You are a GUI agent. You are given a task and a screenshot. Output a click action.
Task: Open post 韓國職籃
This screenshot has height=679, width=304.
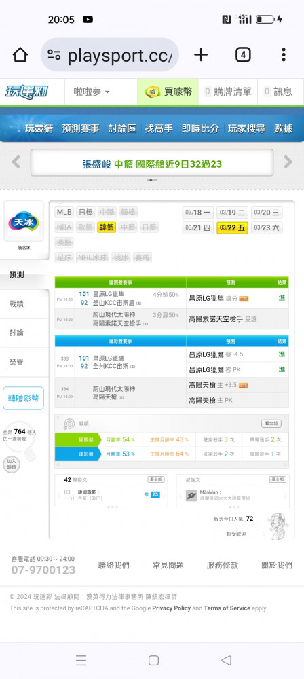coord(89,492)
